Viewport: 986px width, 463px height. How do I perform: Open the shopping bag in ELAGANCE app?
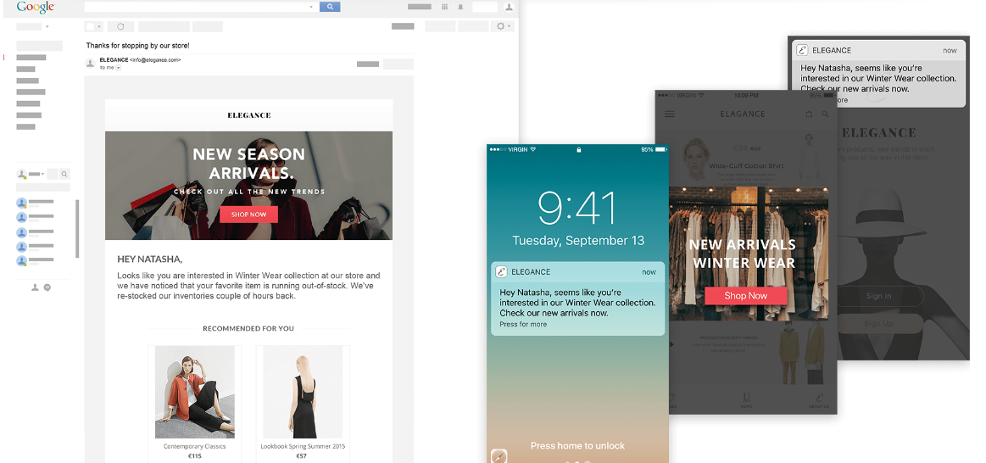[810, 114]
